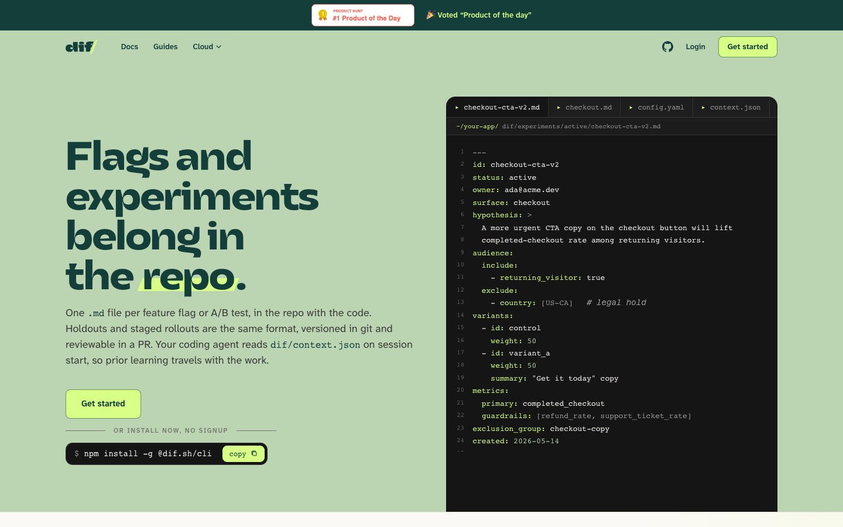Click the "id: control" variant line
843x527 pixels.
point(511,328)
